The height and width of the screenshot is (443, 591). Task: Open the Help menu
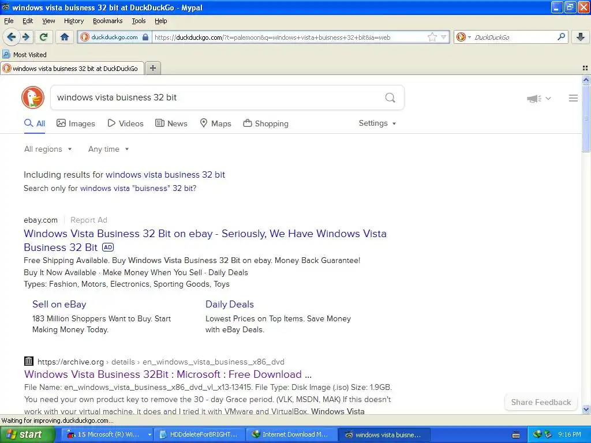coord(160,21)
